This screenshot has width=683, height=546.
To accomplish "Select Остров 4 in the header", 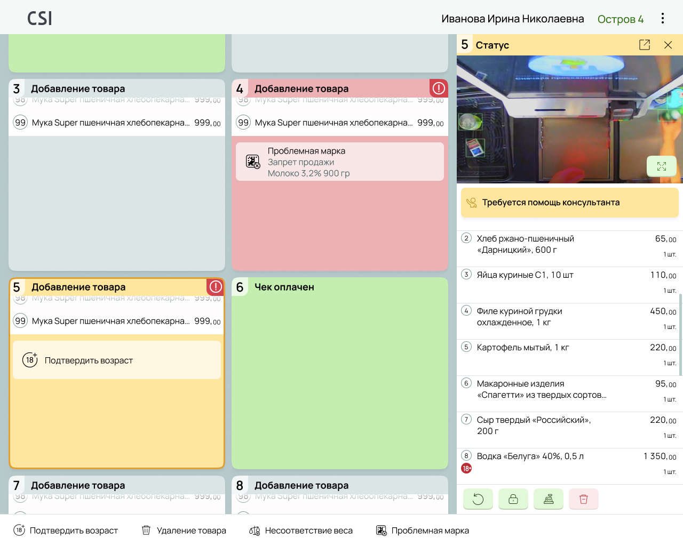I will point(621,19).
